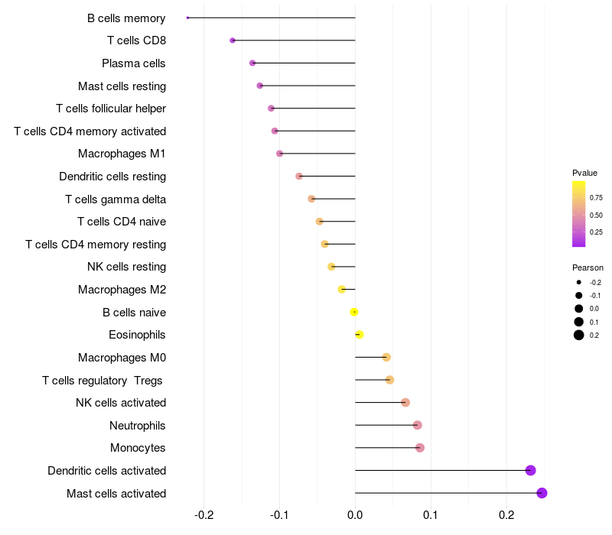This screenshot has width=612, height=535.
Task: Select the T cells CD8 data point
Action: point(233,41)
